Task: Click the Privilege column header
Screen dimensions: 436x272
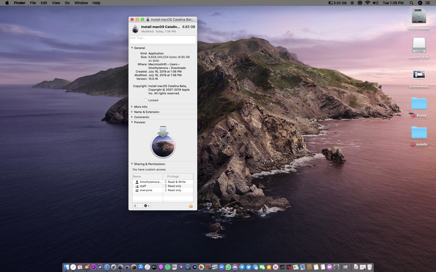Action: [178, 176]
